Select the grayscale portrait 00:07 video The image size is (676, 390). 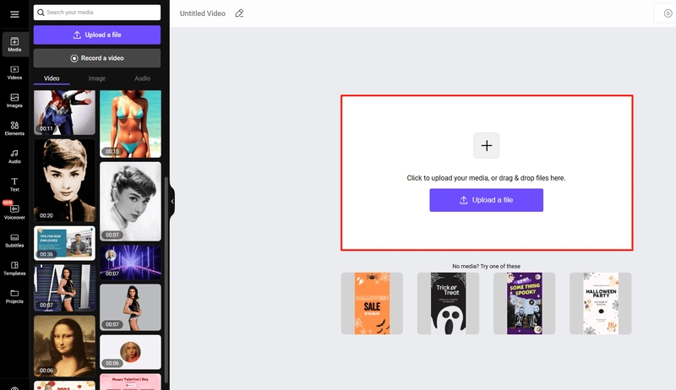(x=131, y=201)
